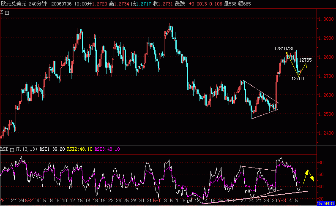Click the 29 date on time axis
Viewport: 336px width, 206px height.
(21, 201)
